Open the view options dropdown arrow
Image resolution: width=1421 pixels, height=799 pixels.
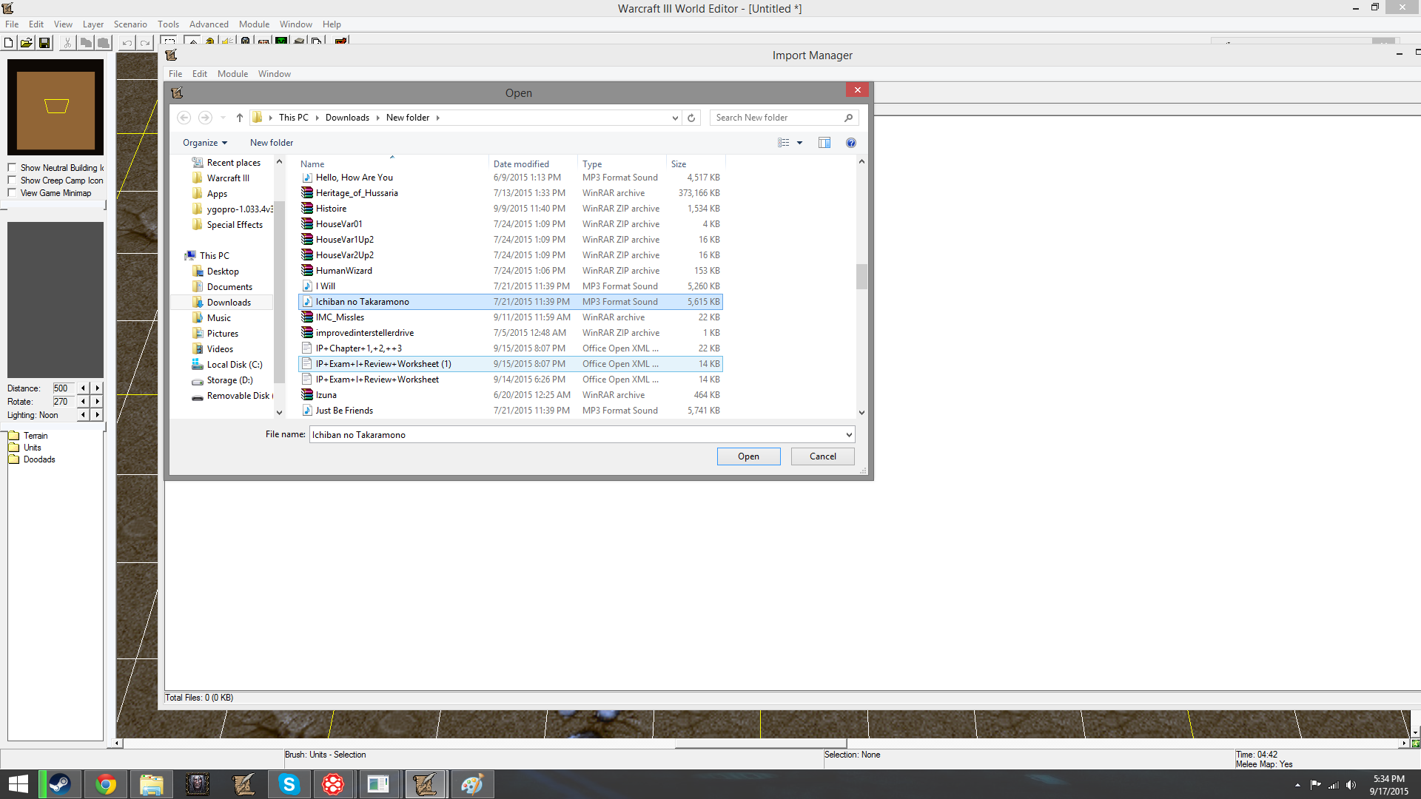[x=799, y=143]
